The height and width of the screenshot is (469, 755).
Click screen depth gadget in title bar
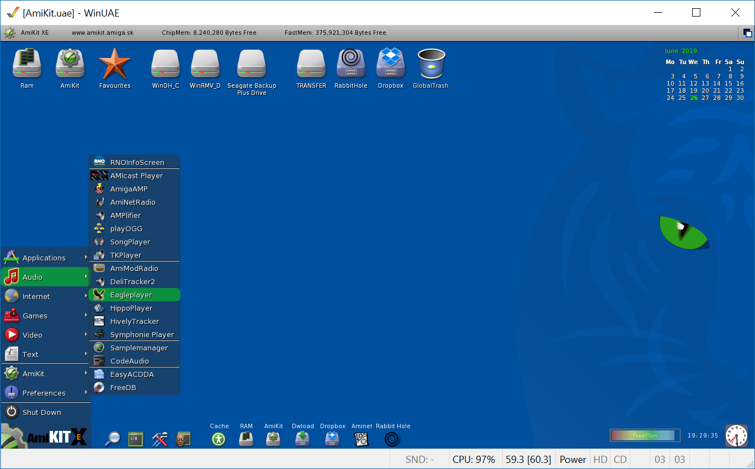pyautogui.click(x=747, y=33)
